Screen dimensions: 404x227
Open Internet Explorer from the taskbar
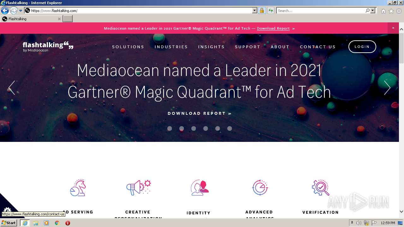click(25, 223)
